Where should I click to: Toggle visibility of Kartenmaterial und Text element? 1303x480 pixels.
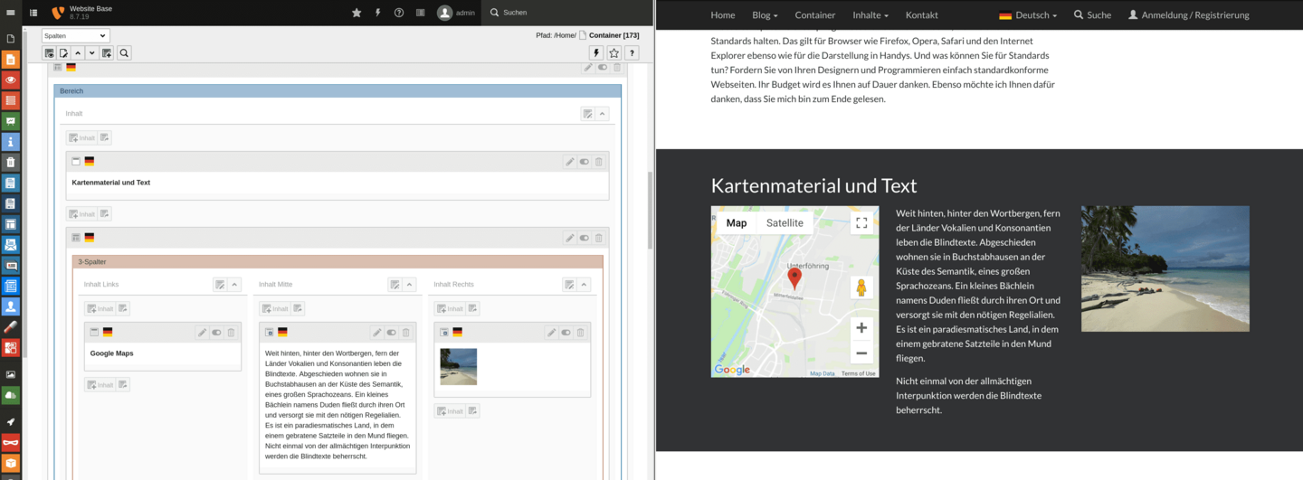pyautogui.click(x=585, y=162)
